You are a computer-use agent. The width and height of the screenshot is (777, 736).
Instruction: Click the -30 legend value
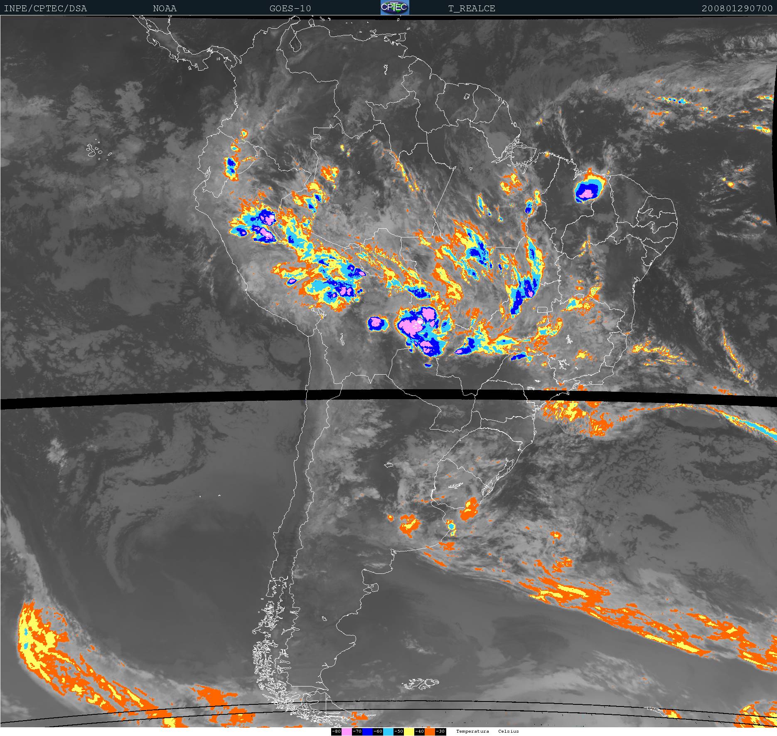coord(440,731)
